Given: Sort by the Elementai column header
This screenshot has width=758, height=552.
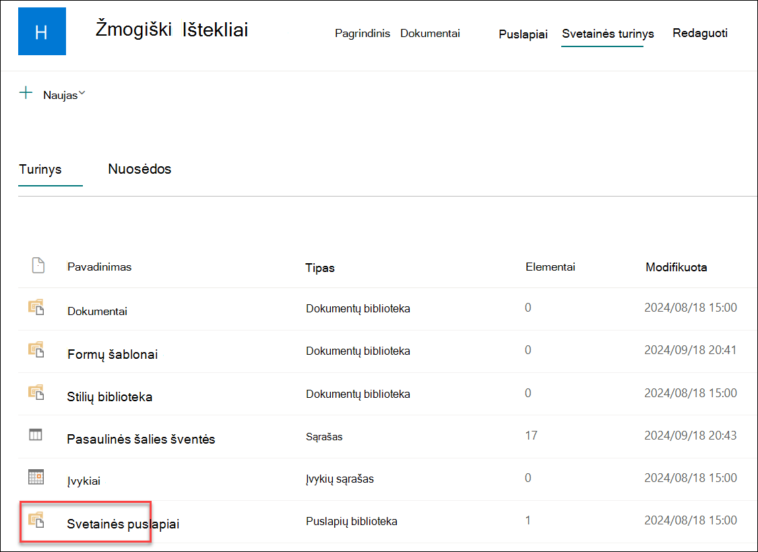Looking at the screenshot, I should click(550, 267).
